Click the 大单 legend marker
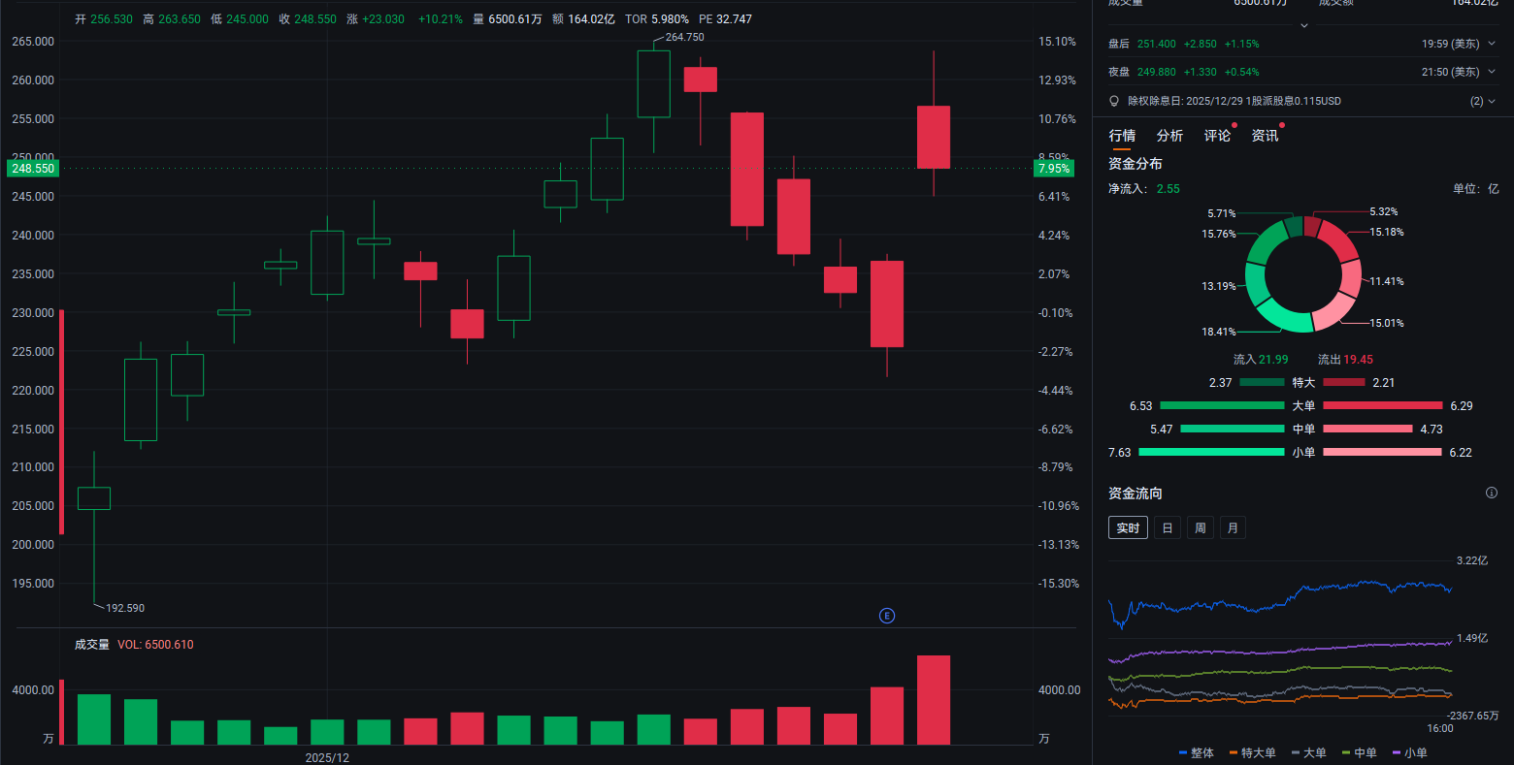 point(1296,752)
